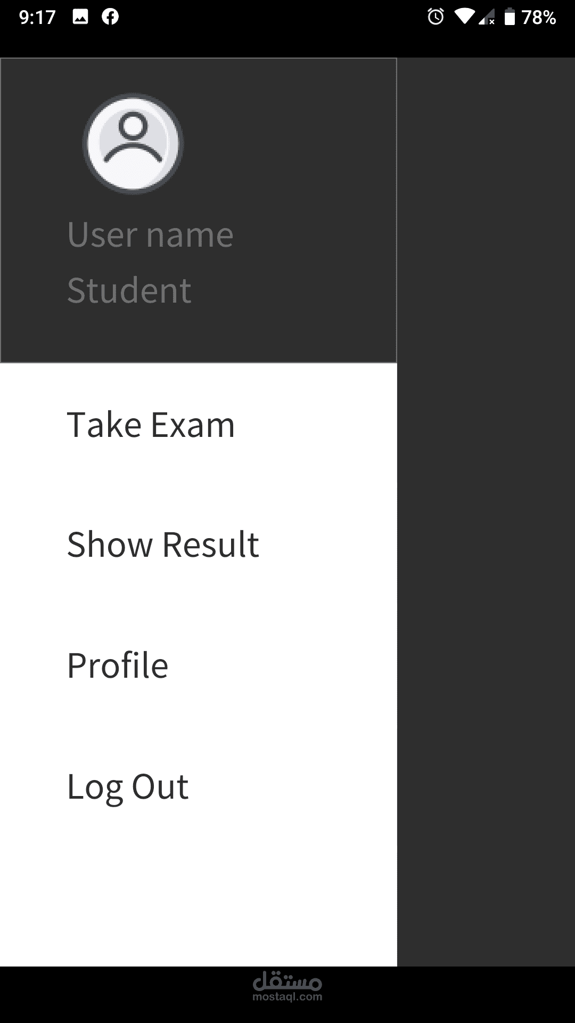This screenshot has width=575, height=1023.
Task: Go to the Profile menu entry
Action: 118,665
